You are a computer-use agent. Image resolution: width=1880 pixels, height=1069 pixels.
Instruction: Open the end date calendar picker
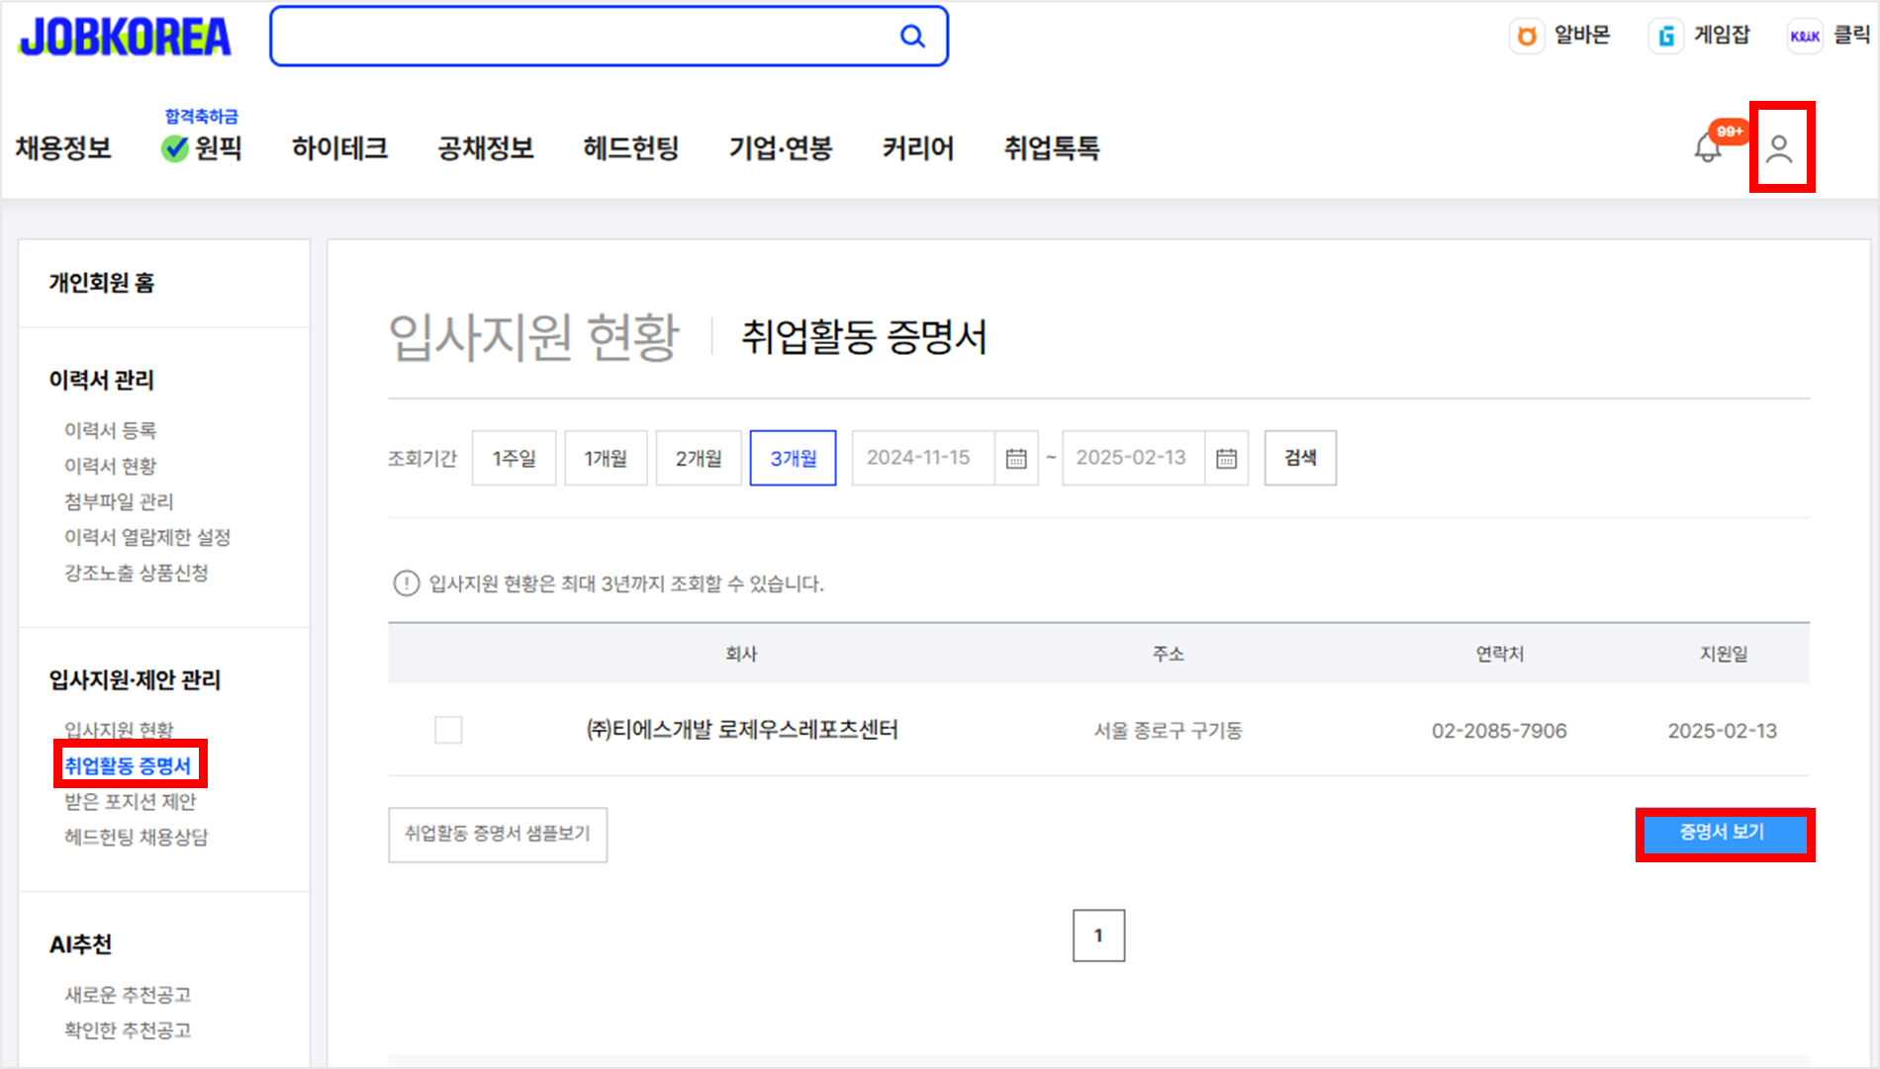click(x=1226, y=457)
